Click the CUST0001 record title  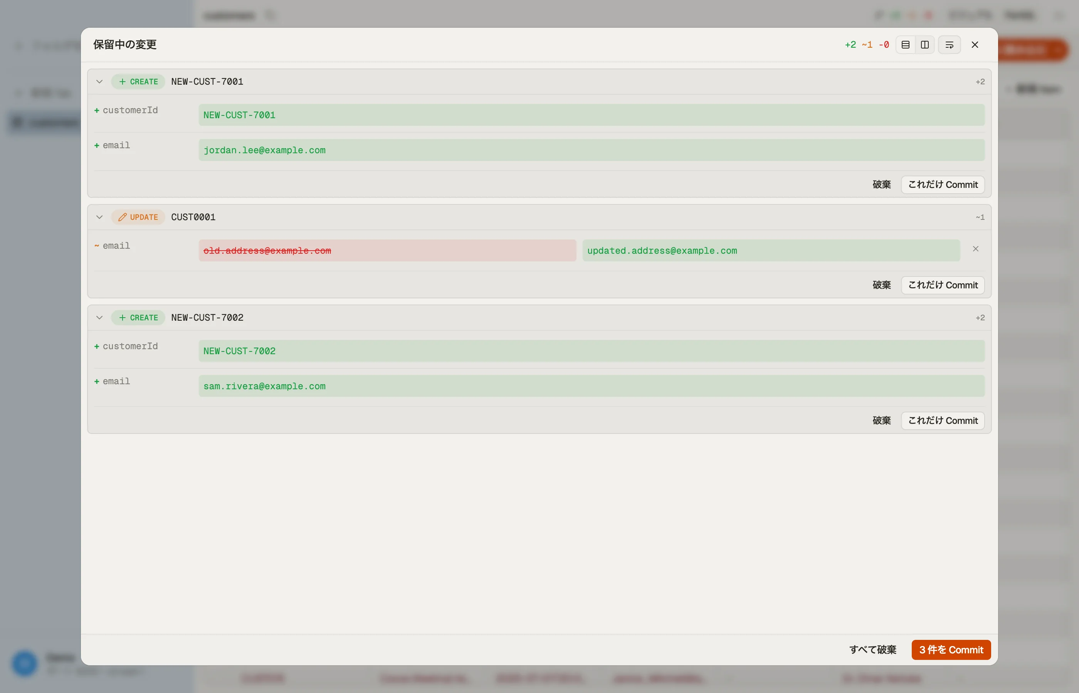point(193,217)
